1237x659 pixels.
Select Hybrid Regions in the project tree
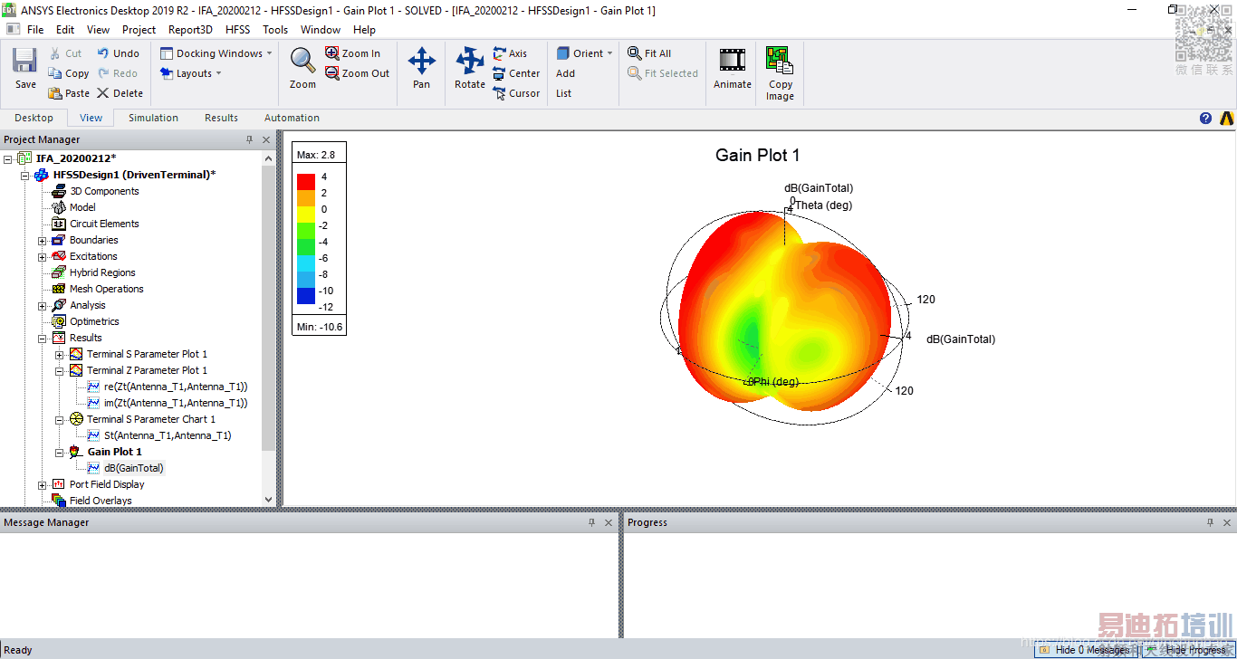[102, 272]
